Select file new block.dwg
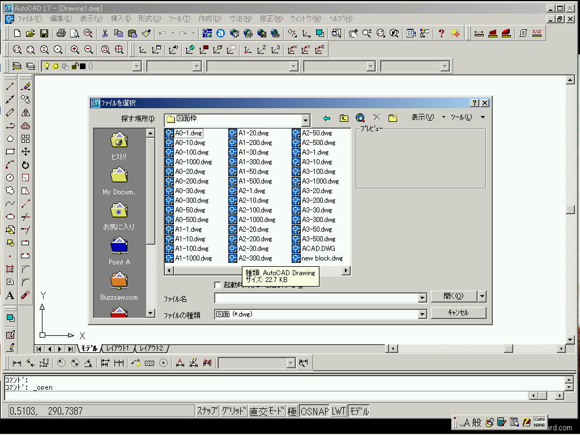This screenshot has width=580, height=435. [x=318, y=258]
